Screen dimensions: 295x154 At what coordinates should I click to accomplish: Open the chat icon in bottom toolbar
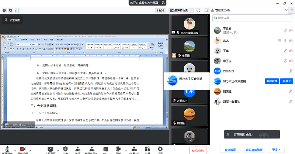pos(105,149)
